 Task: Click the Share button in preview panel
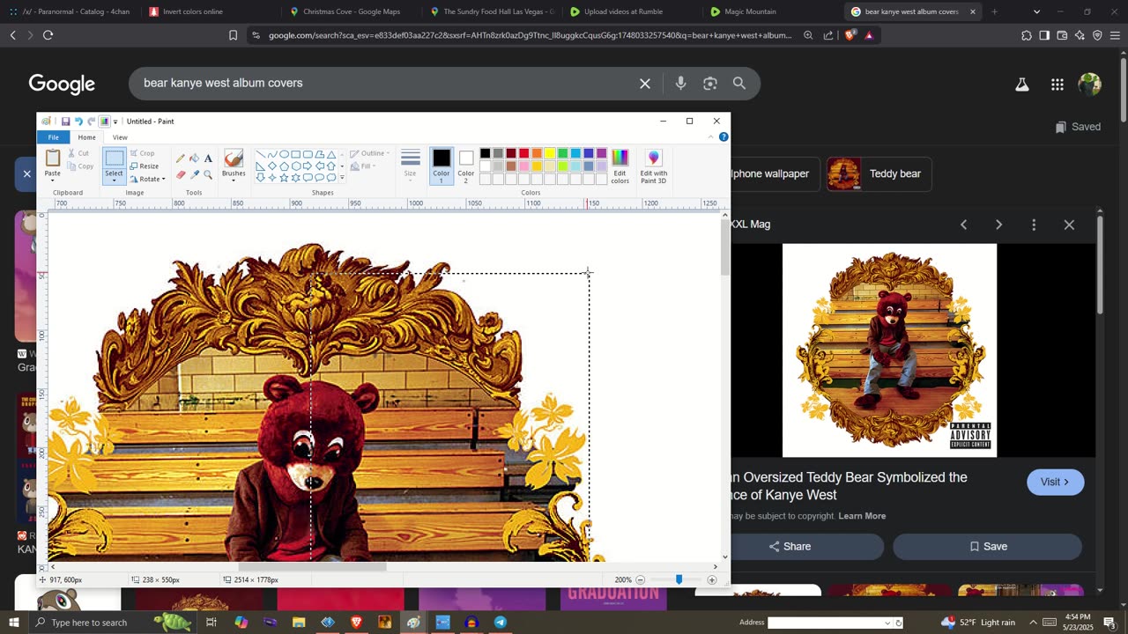pos(790,547)
